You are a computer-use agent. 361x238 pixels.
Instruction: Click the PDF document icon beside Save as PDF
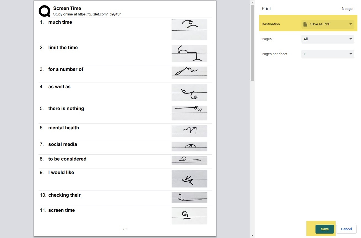click(305, 24)
